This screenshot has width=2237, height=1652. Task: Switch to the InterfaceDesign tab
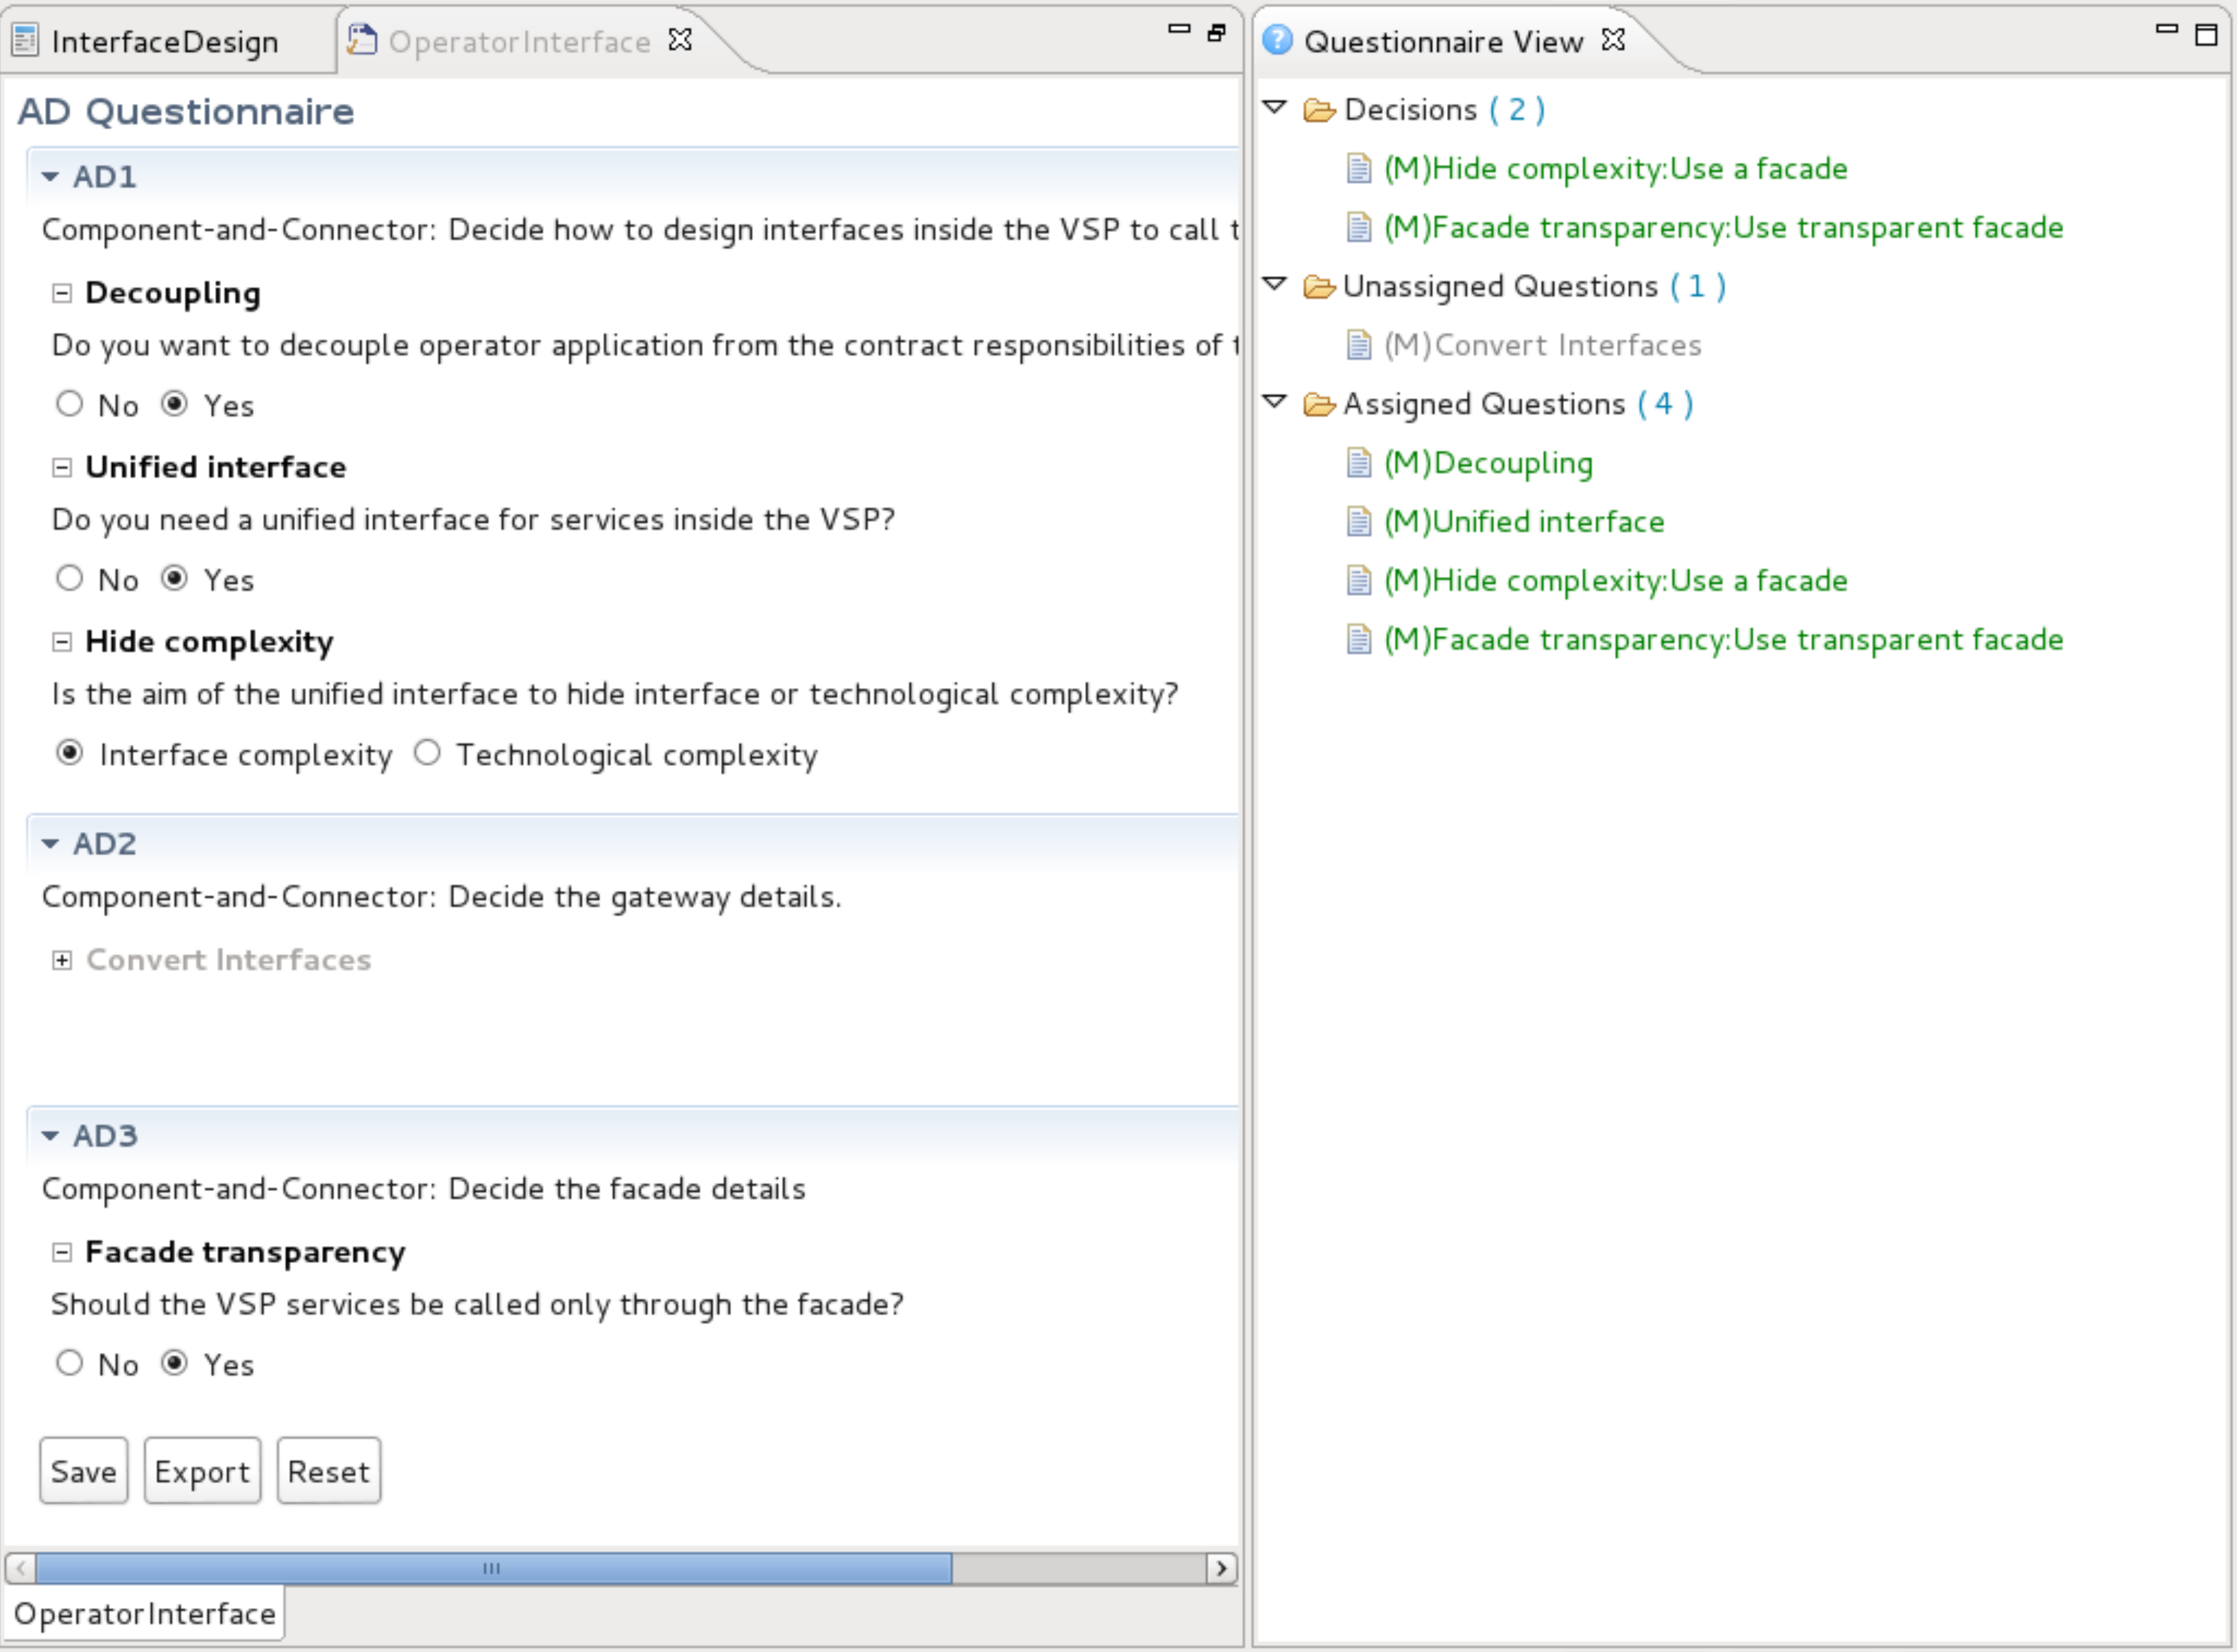pos(165,41)
